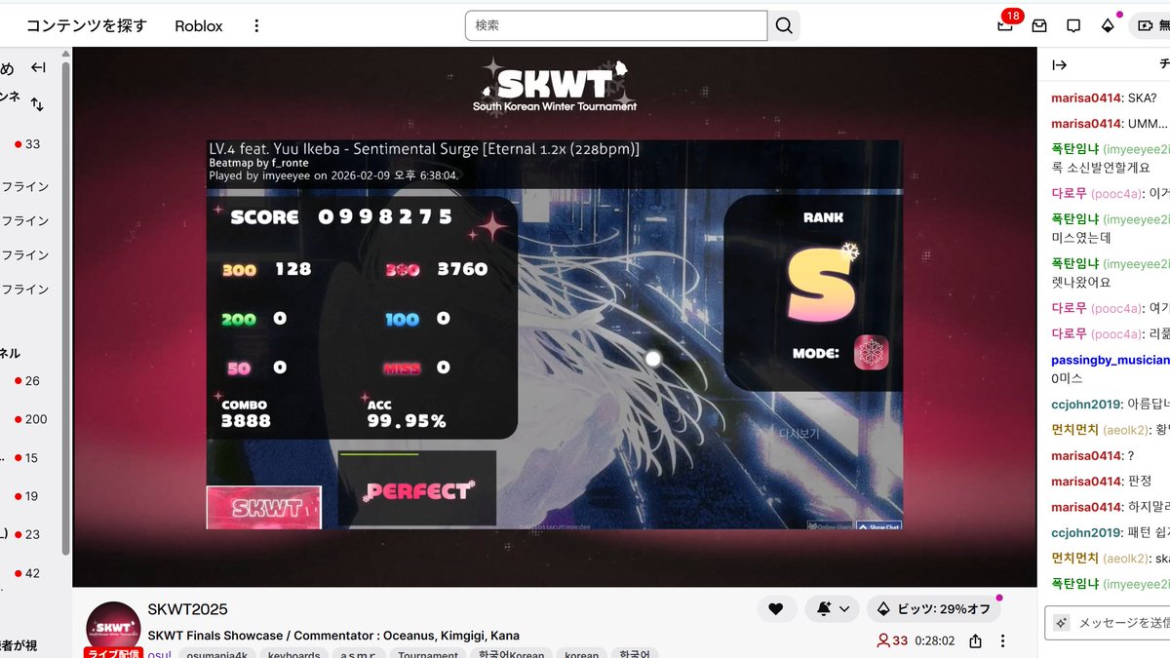Collapse the chat panel with arrow icon
Image resolution: width=1170 pixels, height=658 pixels.
pos(1060,65)
